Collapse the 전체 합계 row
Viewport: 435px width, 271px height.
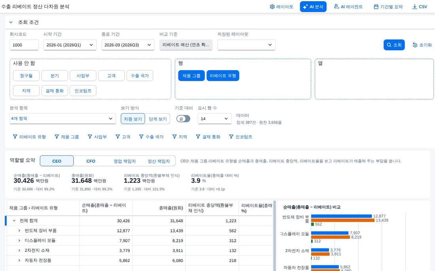tap(14, 221)
